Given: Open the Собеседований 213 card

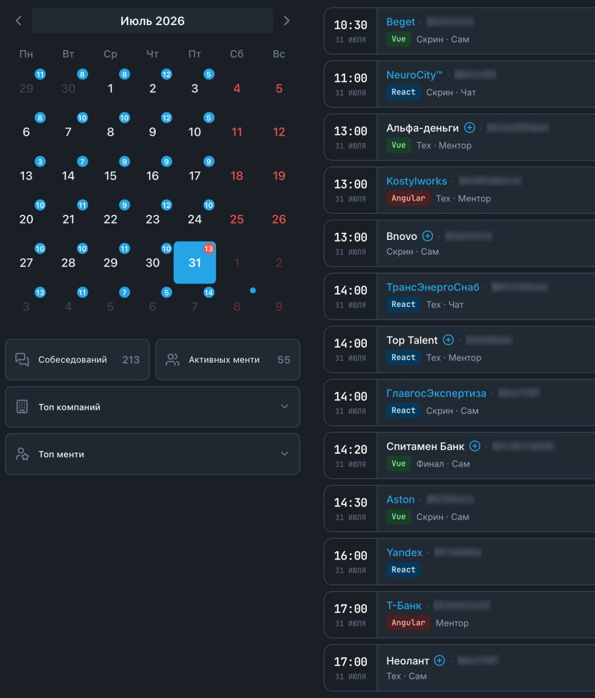Looking at the screenshot, I should tap(78, 360).
